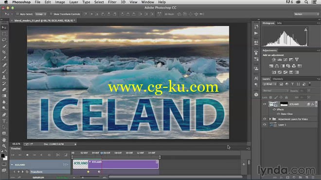
Task: Click the foreground color swatch
Action: click(2, 156)
